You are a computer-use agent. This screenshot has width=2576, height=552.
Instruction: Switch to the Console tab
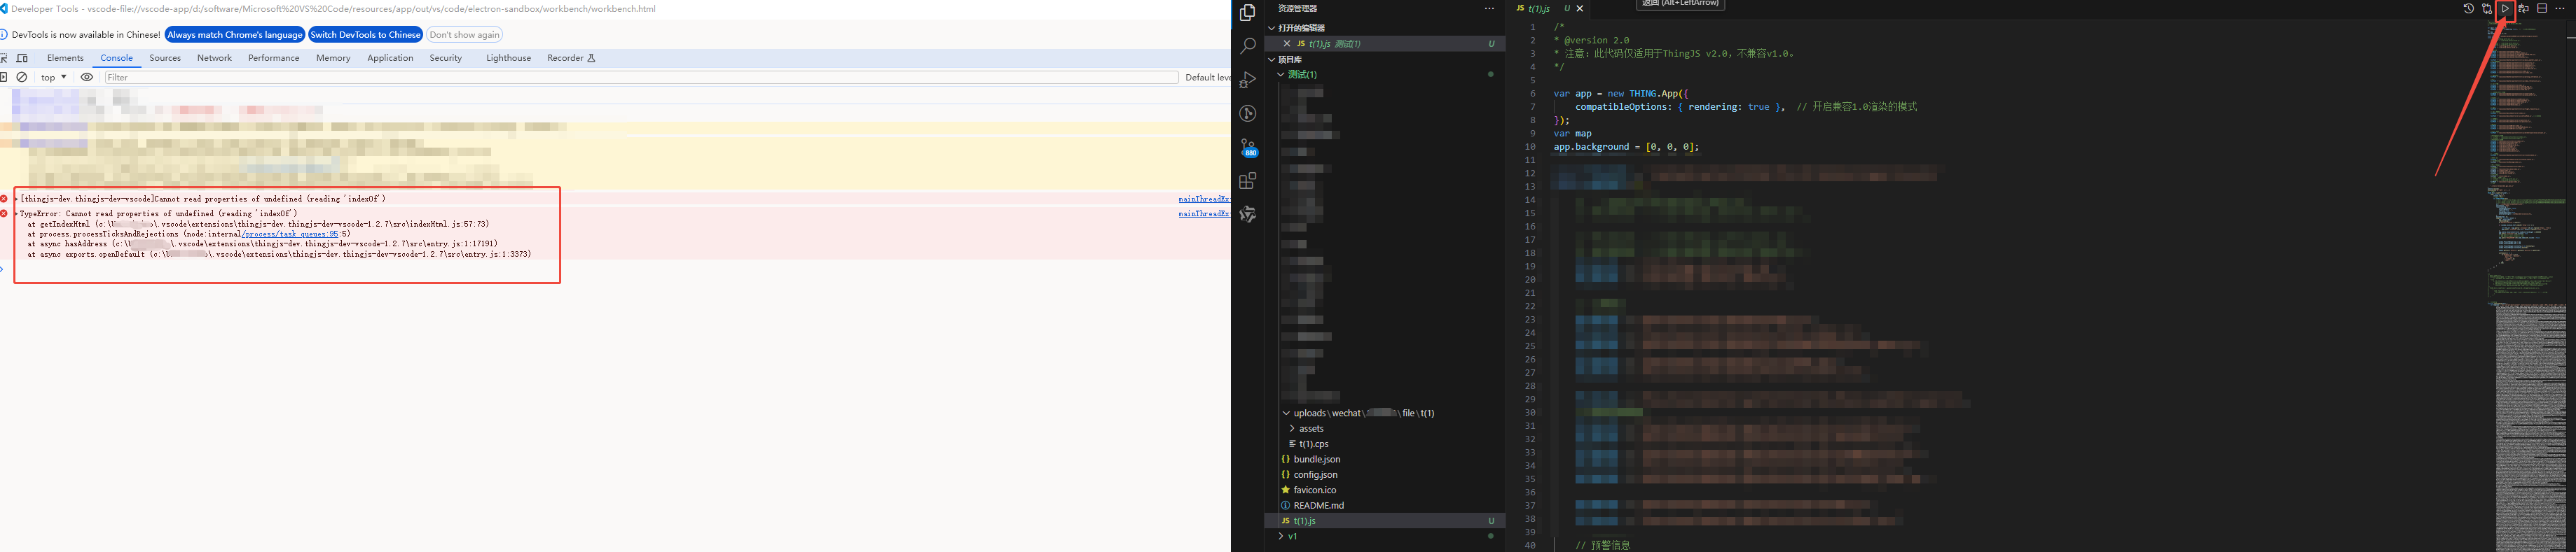[117, 58]
